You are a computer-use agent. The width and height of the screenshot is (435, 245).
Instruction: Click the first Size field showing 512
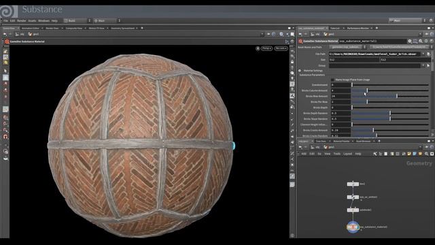354,60
